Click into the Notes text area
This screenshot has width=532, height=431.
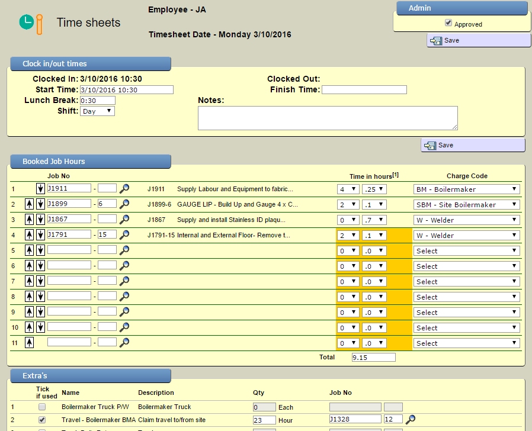tap(327, 118)
